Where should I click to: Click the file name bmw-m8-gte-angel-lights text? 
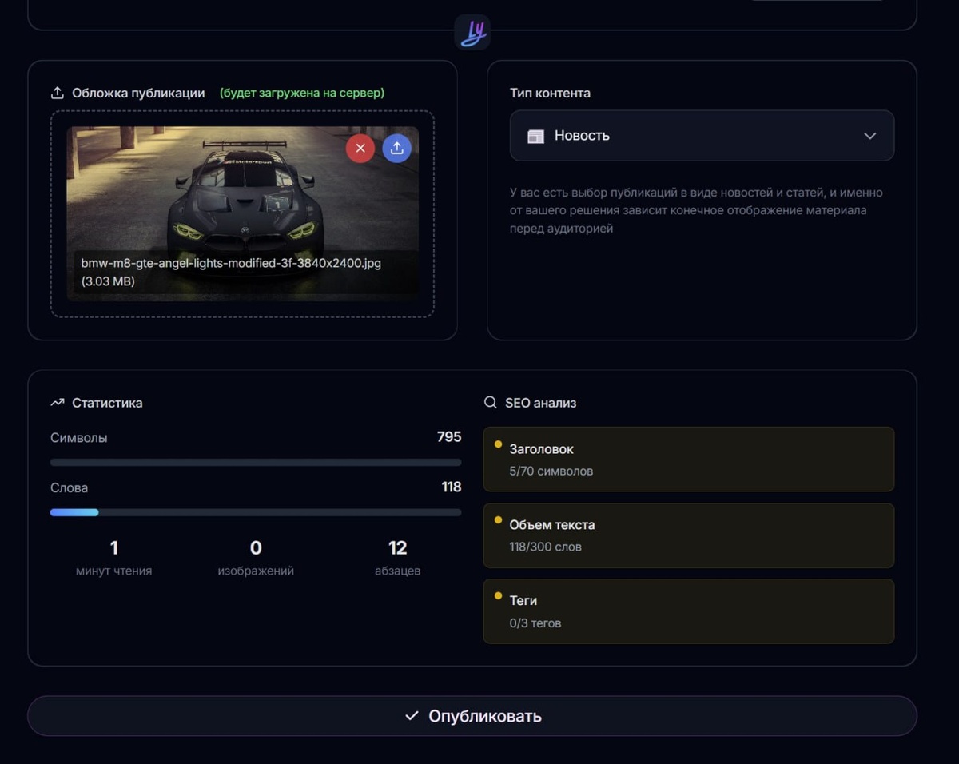pos(231,263)
